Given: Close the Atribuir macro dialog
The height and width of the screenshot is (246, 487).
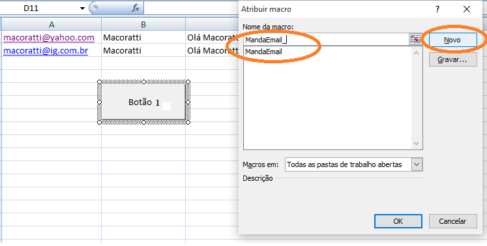Looking at the screenshot, I should click(467, 9).
